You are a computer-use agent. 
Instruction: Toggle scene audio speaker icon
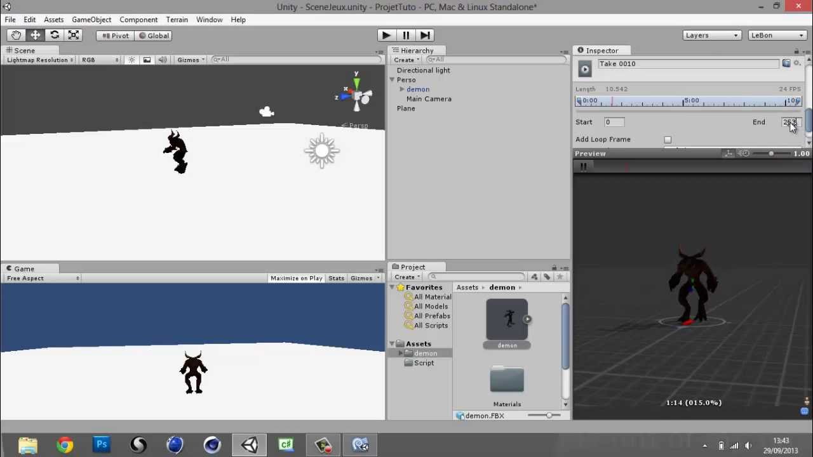point(163,60)
